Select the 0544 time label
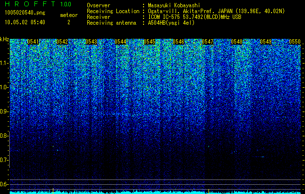The width and height of the screenshot is (305, 194). point(120,42)
